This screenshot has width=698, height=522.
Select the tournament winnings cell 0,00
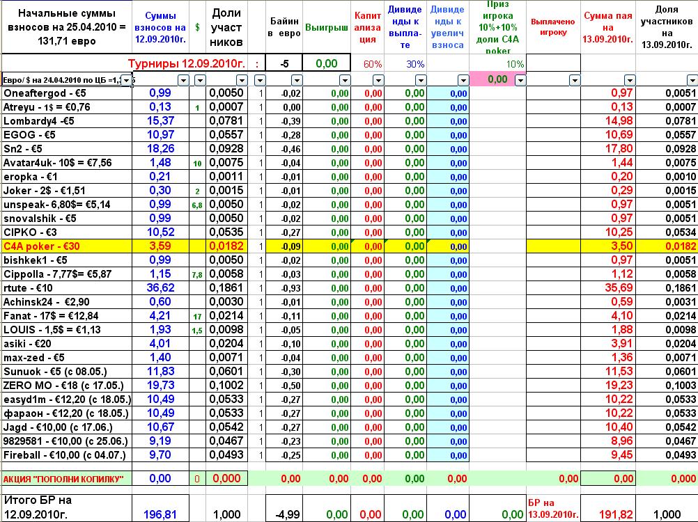326,63
